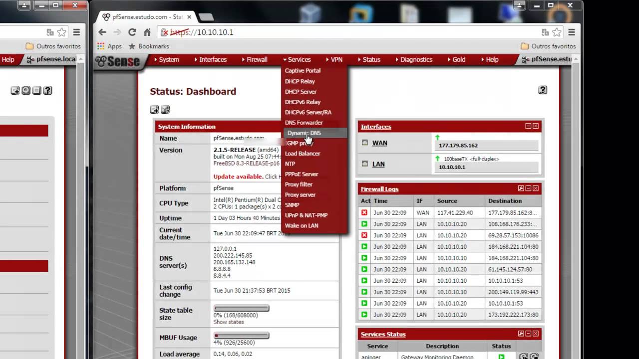Minimize the Interfaces widget
Screen dimensions: 639x359
(x=528, y=126)
